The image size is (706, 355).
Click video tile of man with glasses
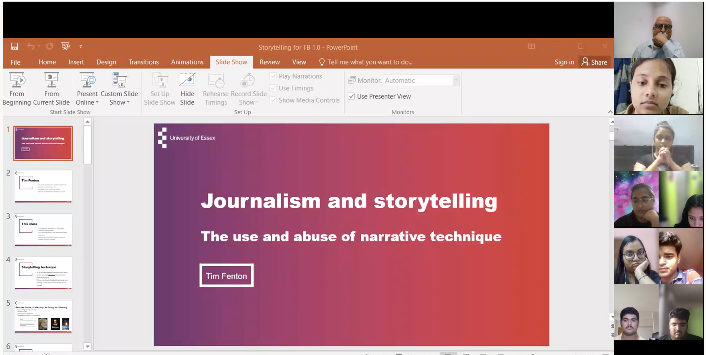(x=659, y=30)
